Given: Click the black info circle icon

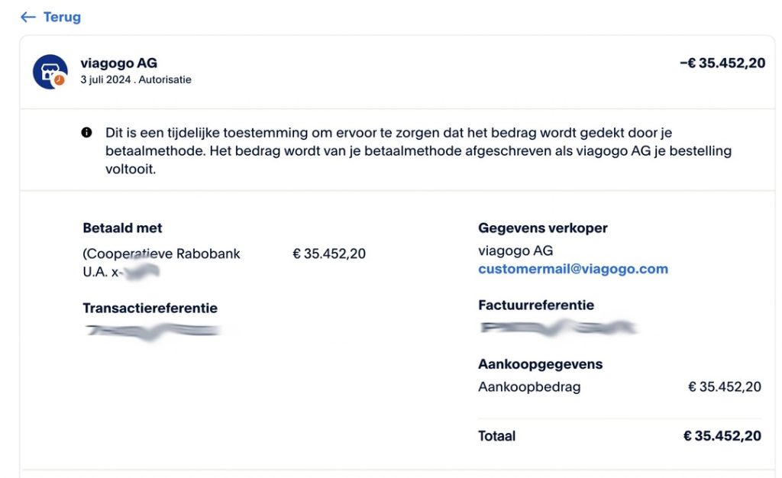Looking at the screenshot, I should pos(86,133).
